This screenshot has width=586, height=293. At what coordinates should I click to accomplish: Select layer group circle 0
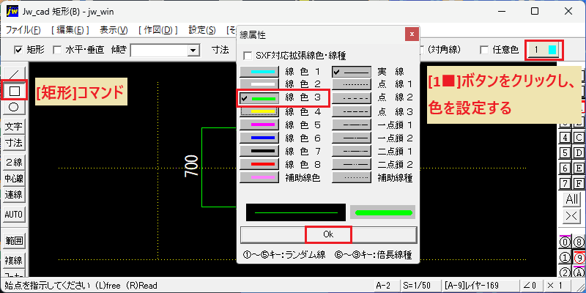pos(565,242)
